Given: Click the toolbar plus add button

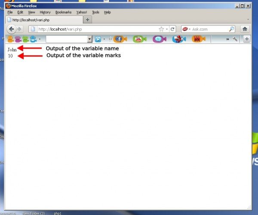Looking at the screenshot, I should [x=247, y=39].
